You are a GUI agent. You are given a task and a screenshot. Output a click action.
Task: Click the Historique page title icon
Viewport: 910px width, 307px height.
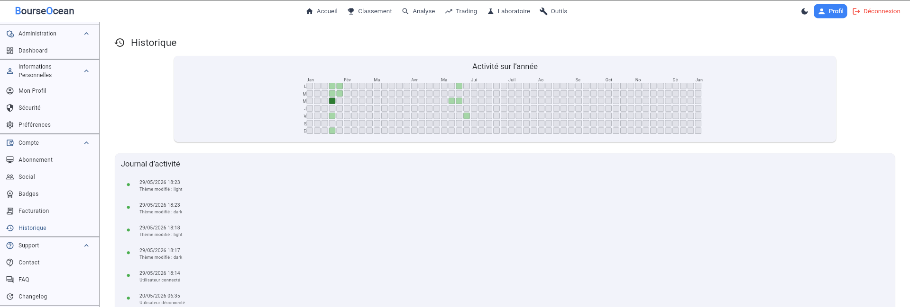(119, 43)
